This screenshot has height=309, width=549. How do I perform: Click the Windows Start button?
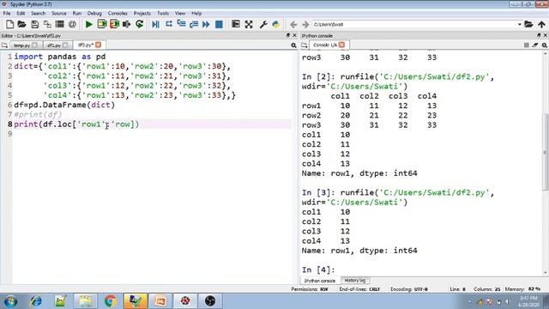coord(10,301)
